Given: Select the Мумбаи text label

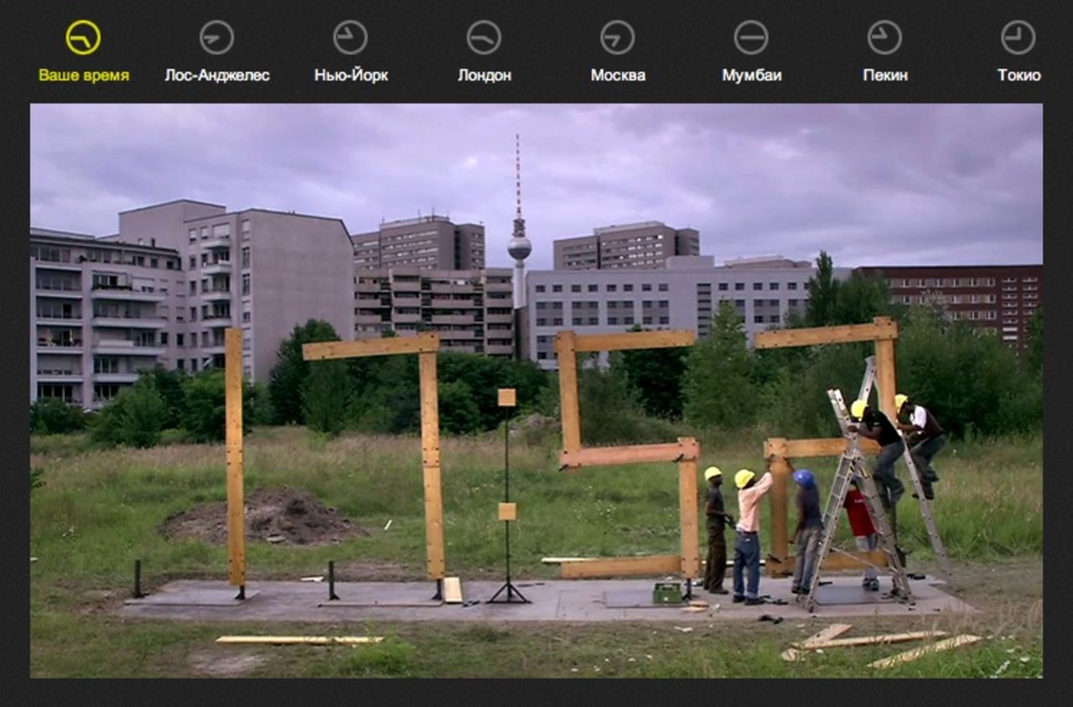Looking at the screenshot, I should click(752, 75).
